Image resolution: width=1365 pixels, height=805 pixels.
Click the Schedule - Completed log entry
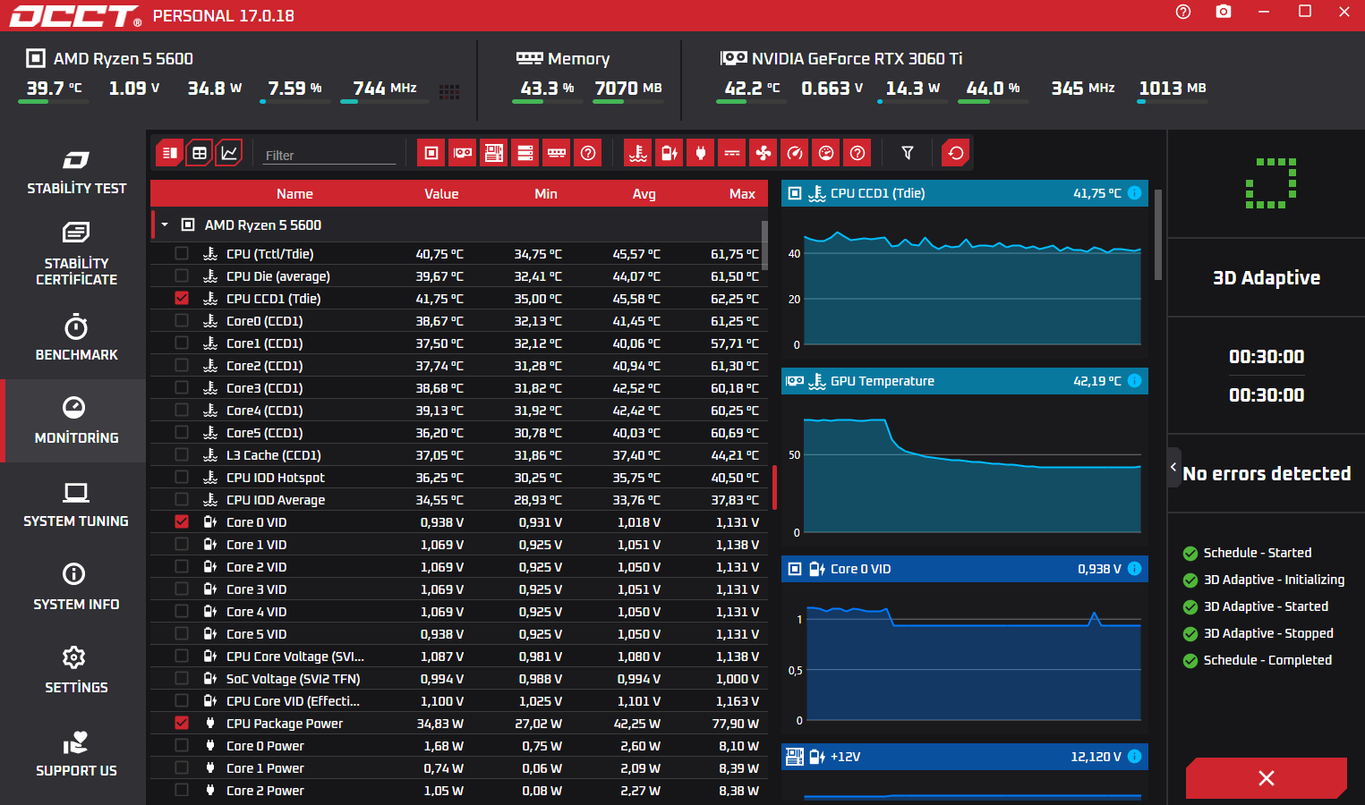coord(1267,660)
